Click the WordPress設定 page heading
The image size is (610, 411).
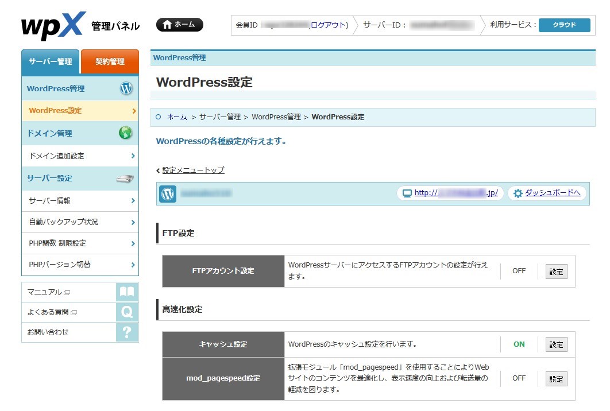204,83
